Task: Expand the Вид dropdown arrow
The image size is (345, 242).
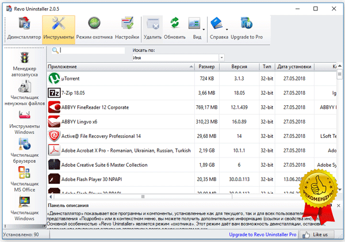Action: (204, 29)
